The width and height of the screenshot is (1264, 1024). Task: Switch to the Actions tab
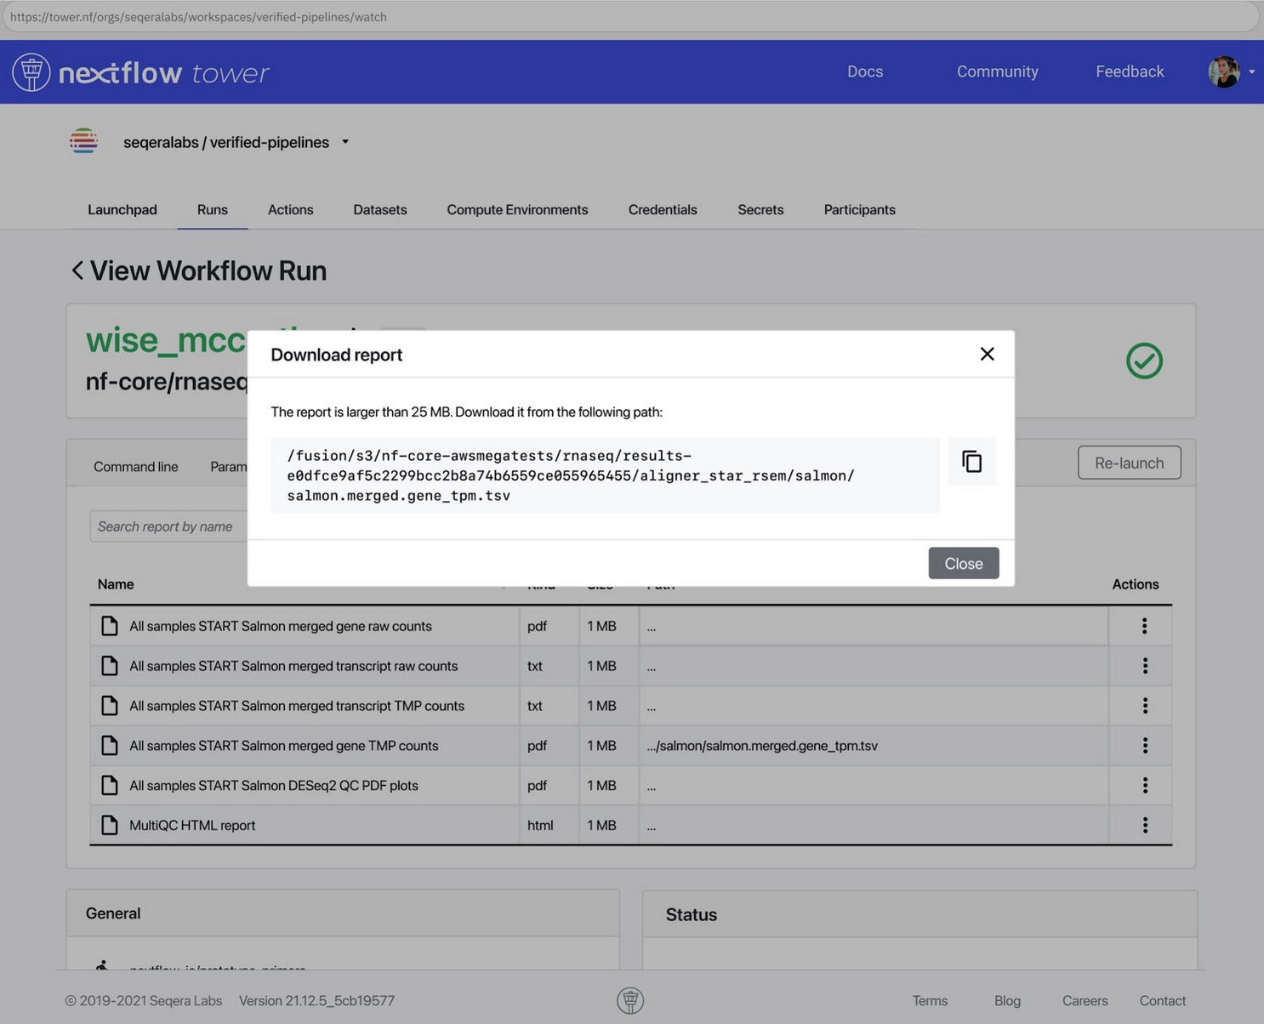(x=291, y=209)
